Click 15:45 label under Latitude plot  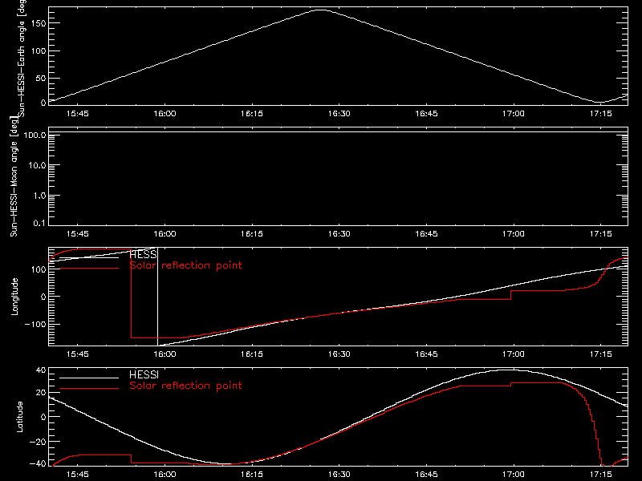pyautogui.click(x=77, y=474)
